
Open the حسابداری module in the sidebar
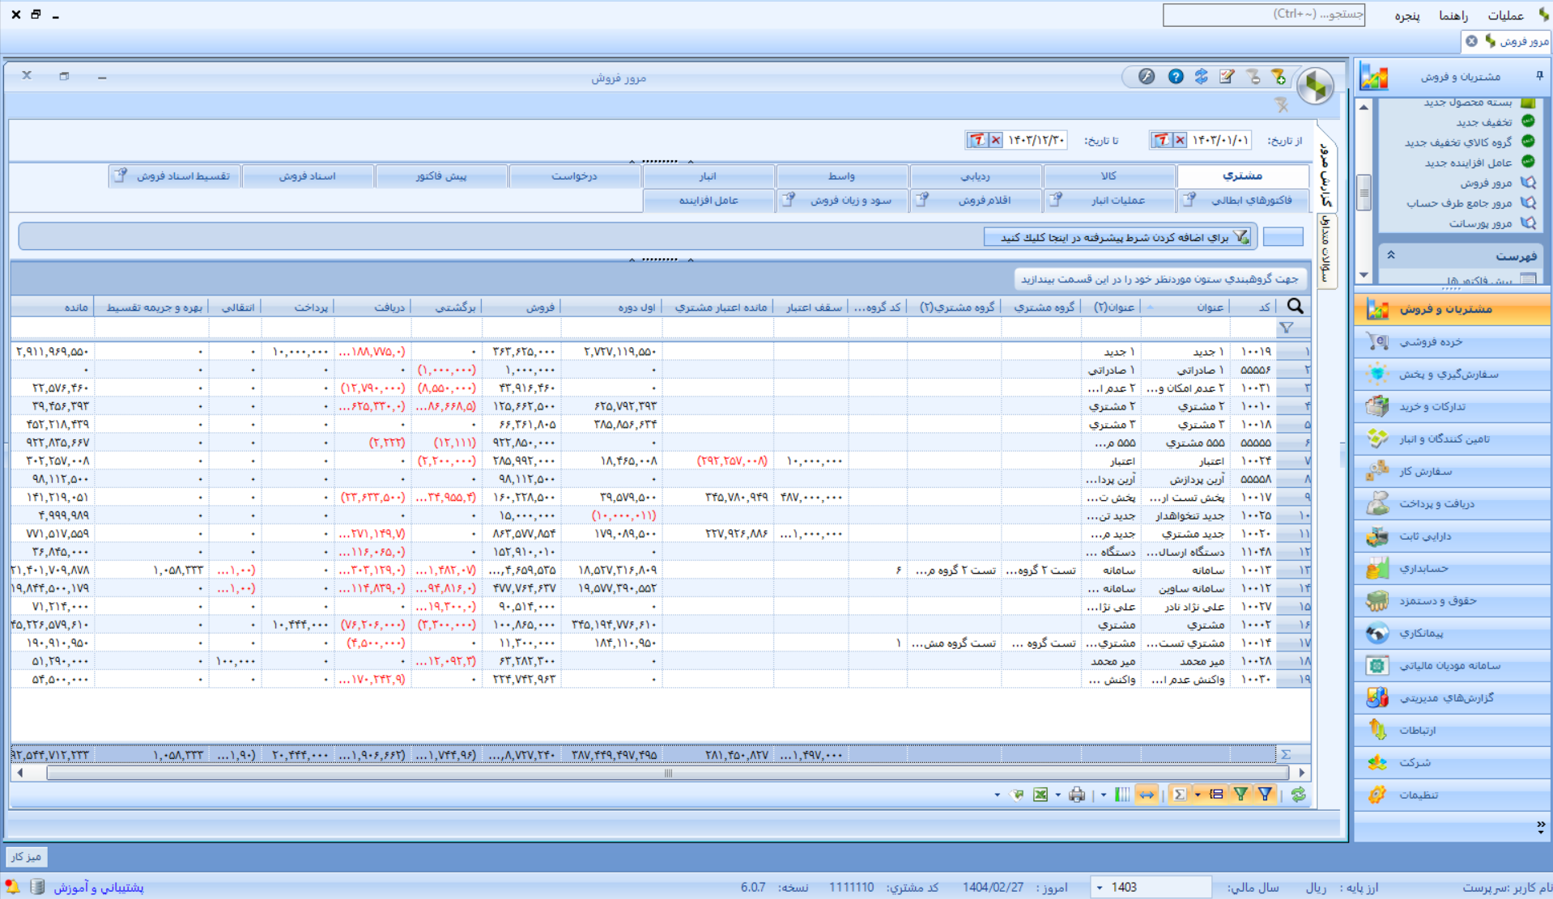(x=1452, y=568)
